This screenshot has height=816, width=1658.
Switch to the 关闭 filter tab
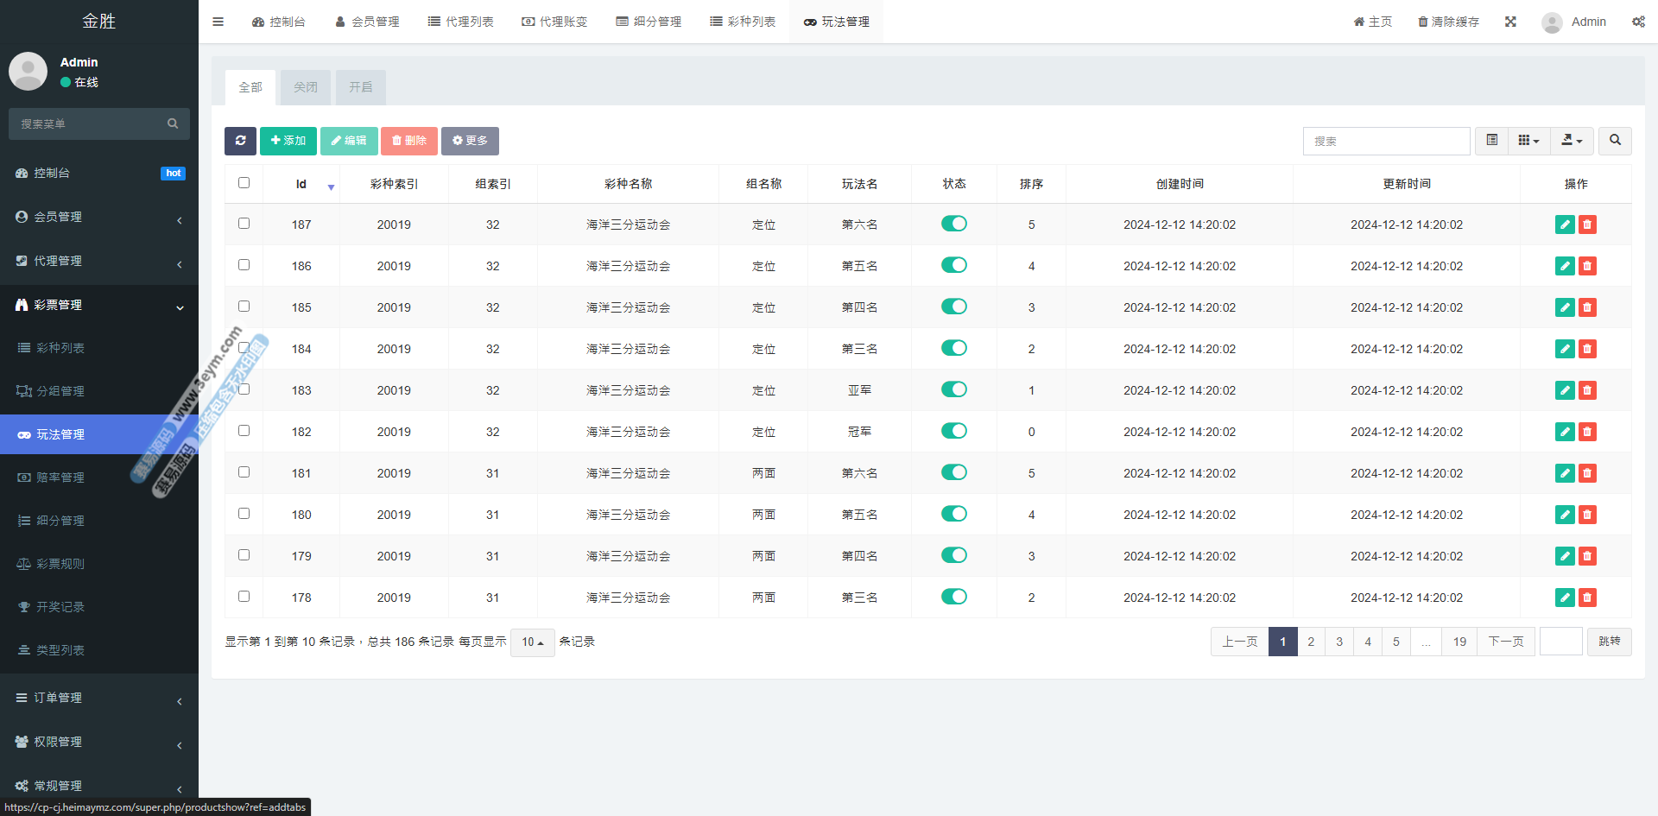tap(305, 87)
